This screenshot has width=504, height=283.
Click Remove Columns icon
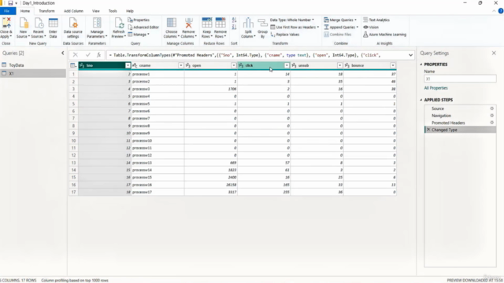click(x=188, y=24)
